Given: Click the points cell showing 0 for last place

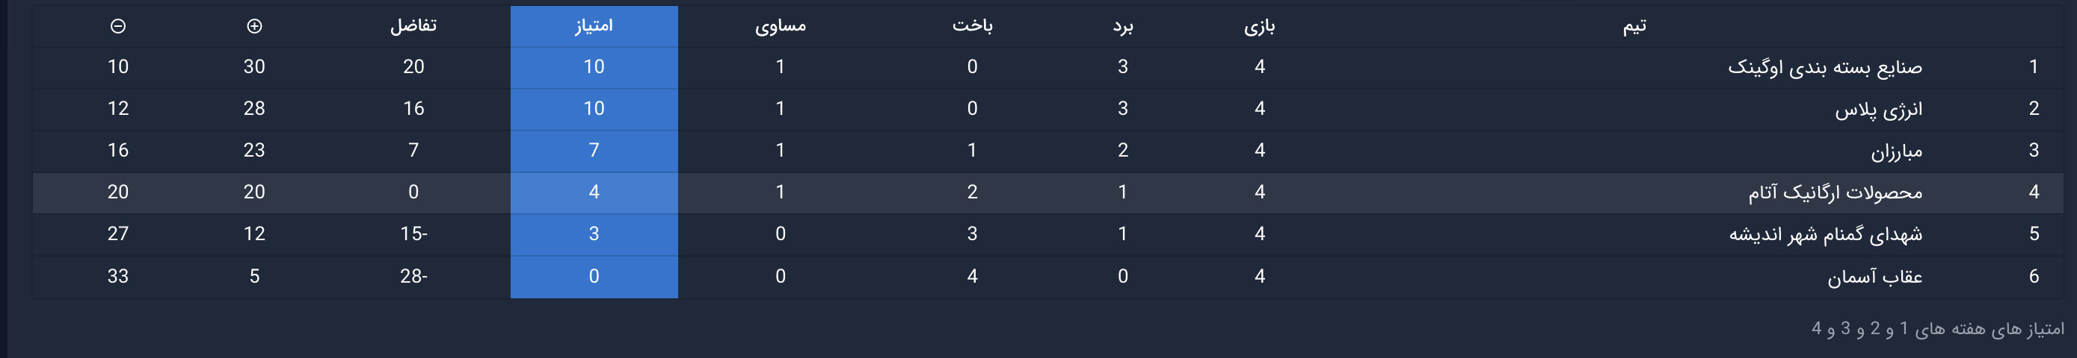Looking at the screenshot, I should pyautogui.click(x=594, y=276).
